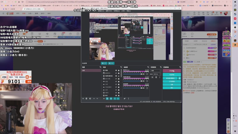The width and height of the screenshot is (238, 134).
Task: Pop out the Sources dock panel
Action: pos(121,67)
